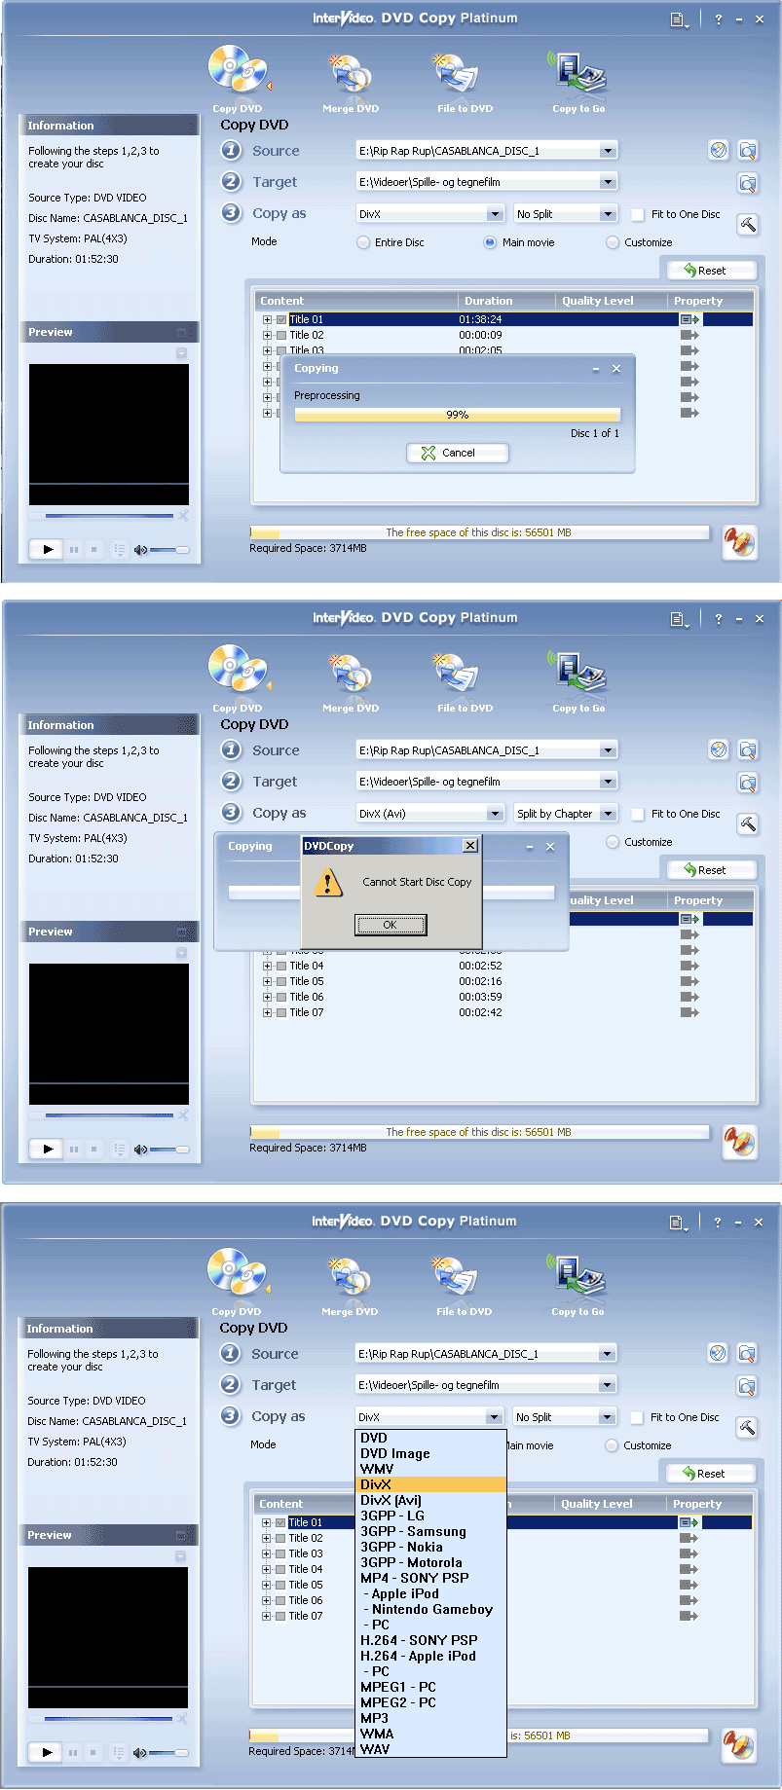Image resolution: width=782 pixels, height=1790 pixels.
Task: Choose WMV from the format list
Action: [431, 1469]
